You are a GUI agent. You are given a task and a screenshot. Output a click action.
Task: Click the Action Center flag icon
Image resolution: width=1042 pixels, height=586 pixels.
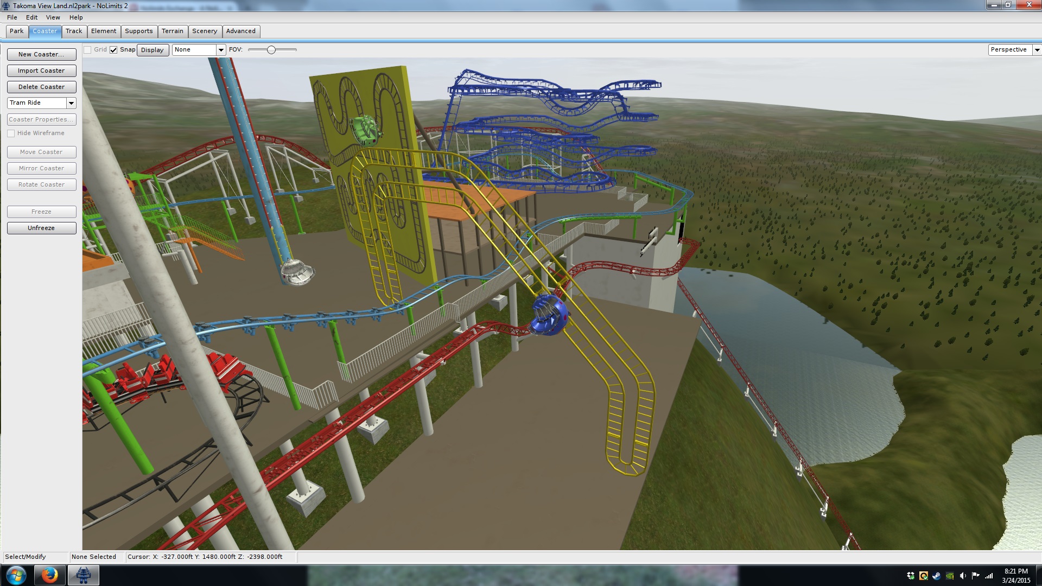pyautogui.click(x=975, y=576)
